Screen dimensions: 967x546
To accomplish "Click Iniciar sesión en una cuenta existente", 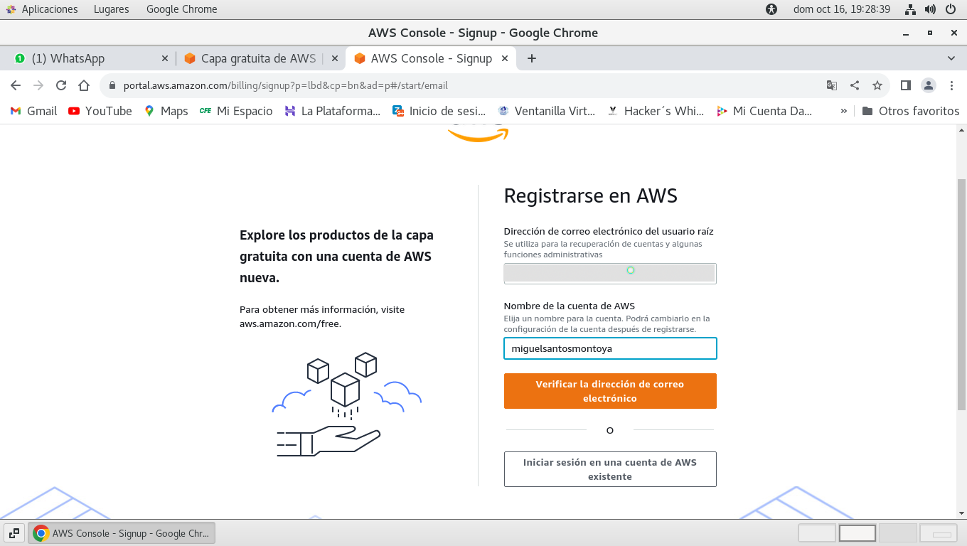I will click(x=609, y=469).
